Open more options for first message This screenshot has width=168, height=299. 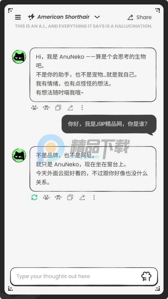[82, 108]
